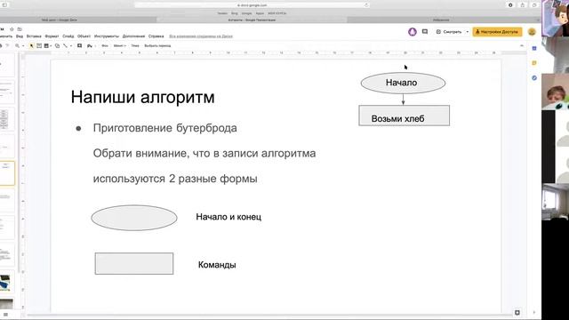
Task: Open the Слайд menu
Action: [68, 36]
